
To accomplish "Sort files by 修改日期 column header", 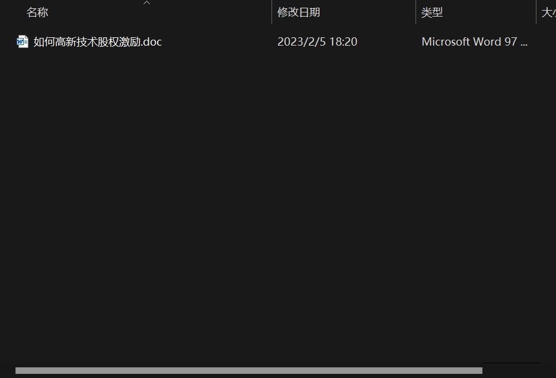I will point(299,12).
